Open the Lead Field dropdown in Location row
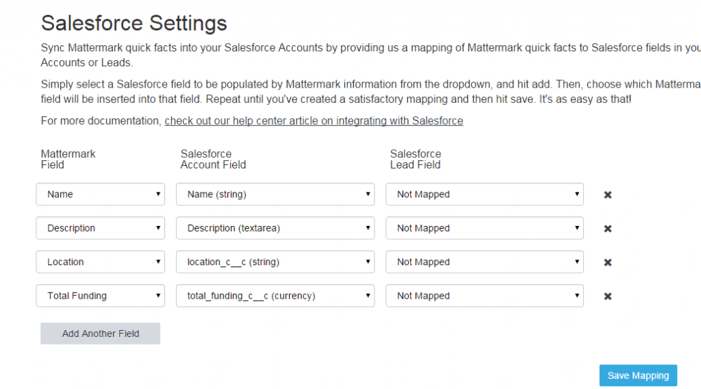 pyautogui.click(x=485, y=262)
